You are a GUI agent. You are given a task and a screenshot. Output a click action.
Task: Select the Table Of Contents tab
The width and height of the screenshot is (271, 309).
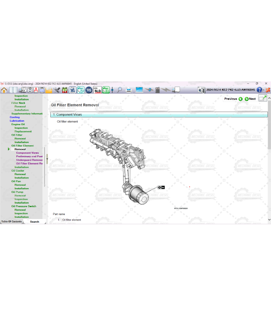pyautogui.click(x=12, y=222)
